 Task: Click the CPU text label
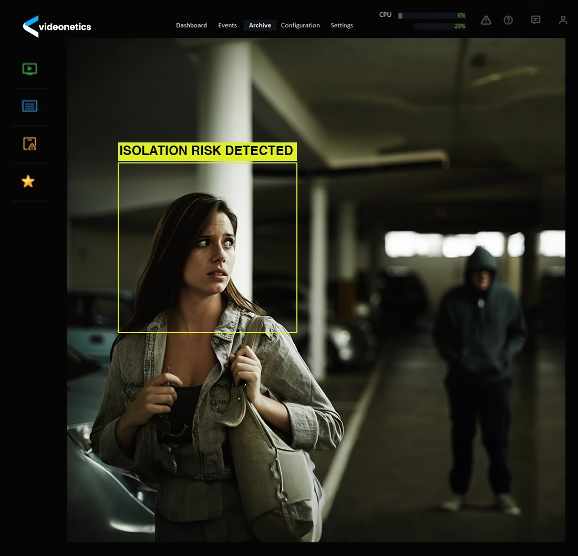[x=385, y=15]
